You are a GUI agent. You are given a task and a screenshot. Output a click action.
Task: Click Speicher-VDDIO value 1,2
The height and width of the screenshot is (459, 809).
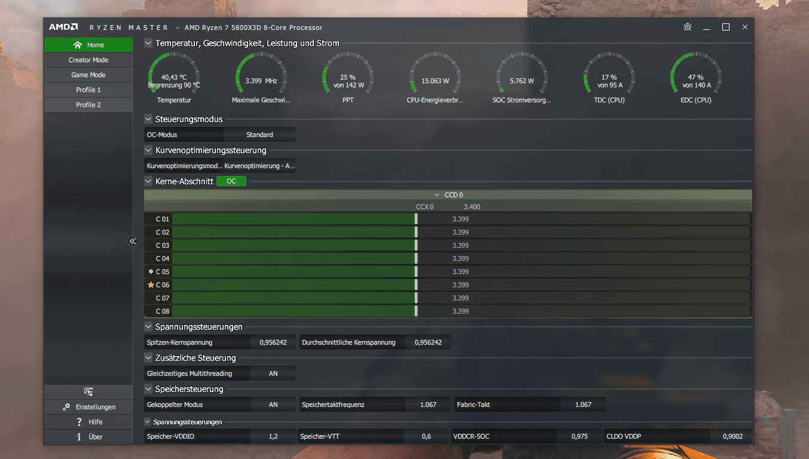pyautogui.click(x=273, y=436)
